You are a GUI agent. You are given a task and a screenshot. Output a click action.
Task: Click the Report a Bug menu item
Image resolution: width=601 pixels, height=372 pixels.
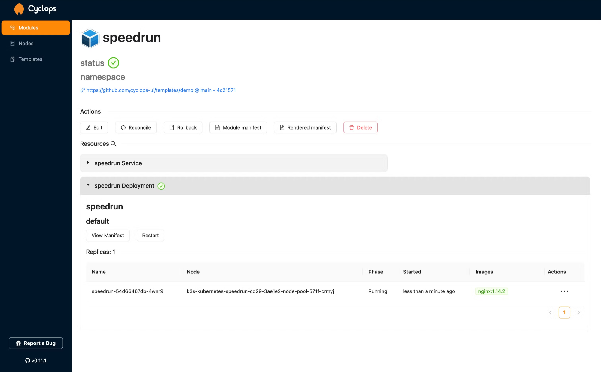36,343
